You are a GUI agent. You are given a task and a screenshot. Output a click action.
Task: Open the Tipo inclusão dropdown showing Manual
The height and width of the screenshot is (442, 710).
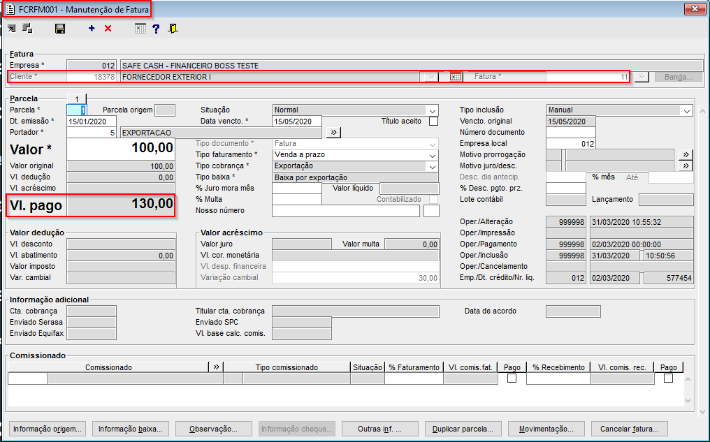[687, 110]
